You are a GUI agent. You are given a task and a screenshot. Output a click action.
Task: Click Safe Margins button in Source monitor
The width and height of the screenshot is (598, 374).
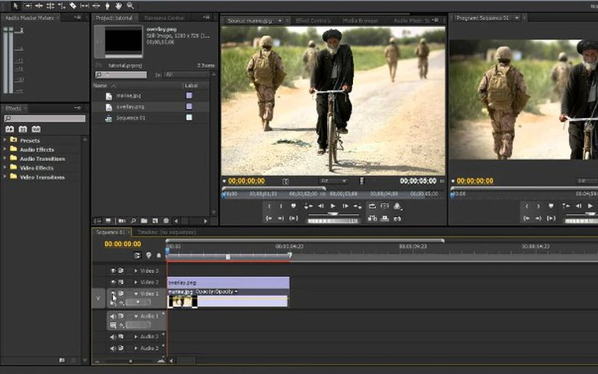coord(384,207)
